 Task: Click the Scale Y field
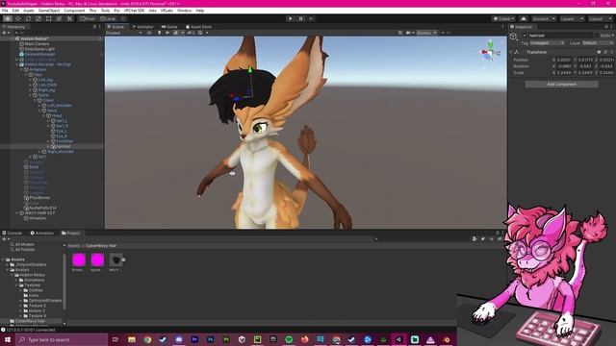pyautogui.click(x=585, y=73)
